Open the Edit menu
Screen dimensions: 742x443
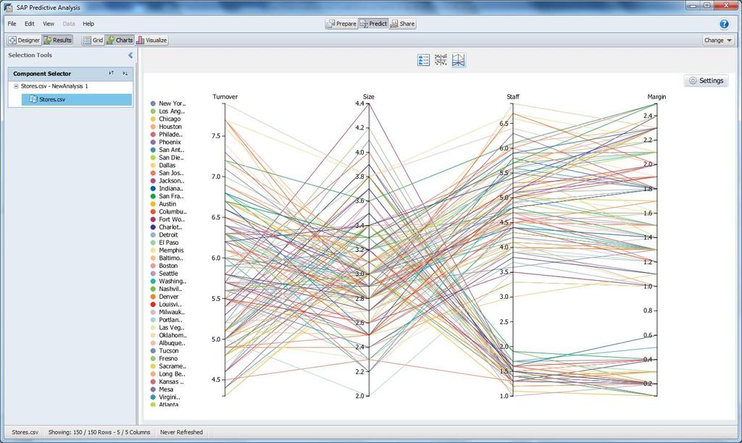29,24
